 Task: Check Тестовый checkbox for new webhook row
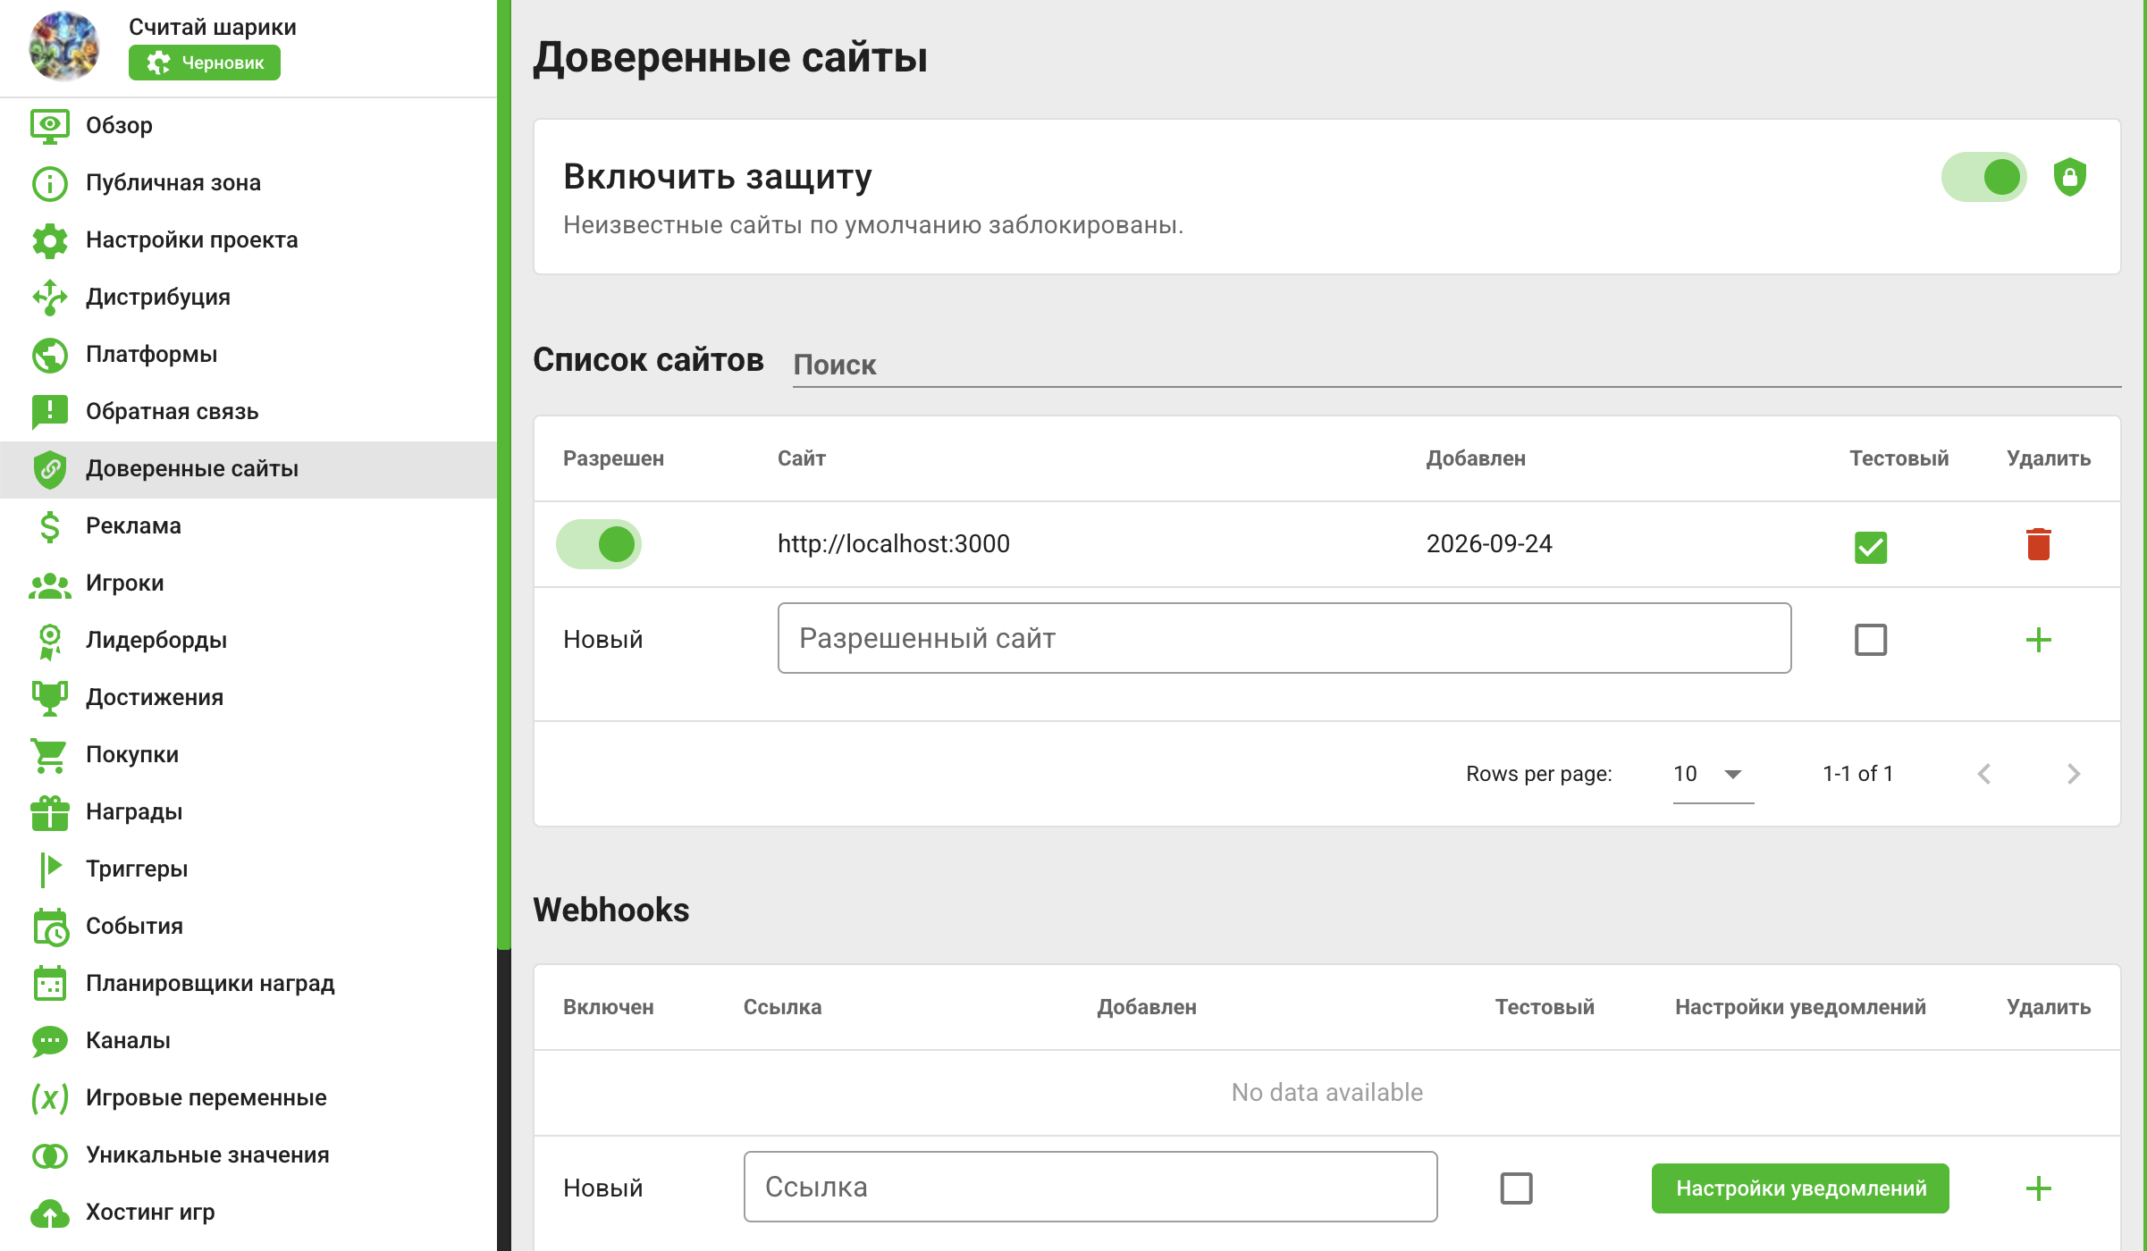tap(1516, 1188)
